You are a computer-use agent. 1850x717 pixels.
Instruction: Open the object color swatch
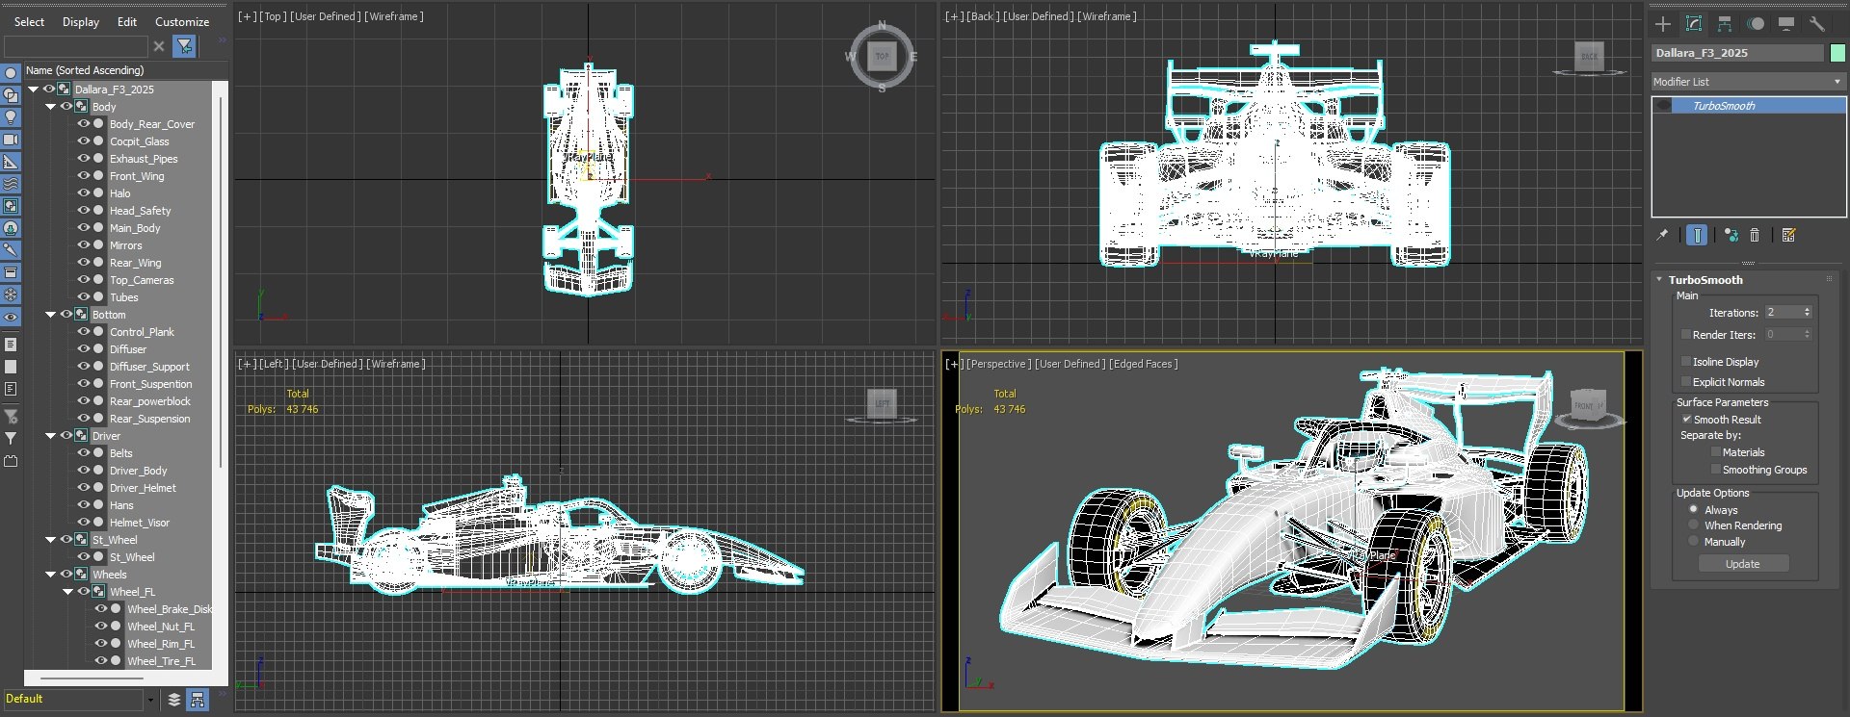pos(1837,53)
